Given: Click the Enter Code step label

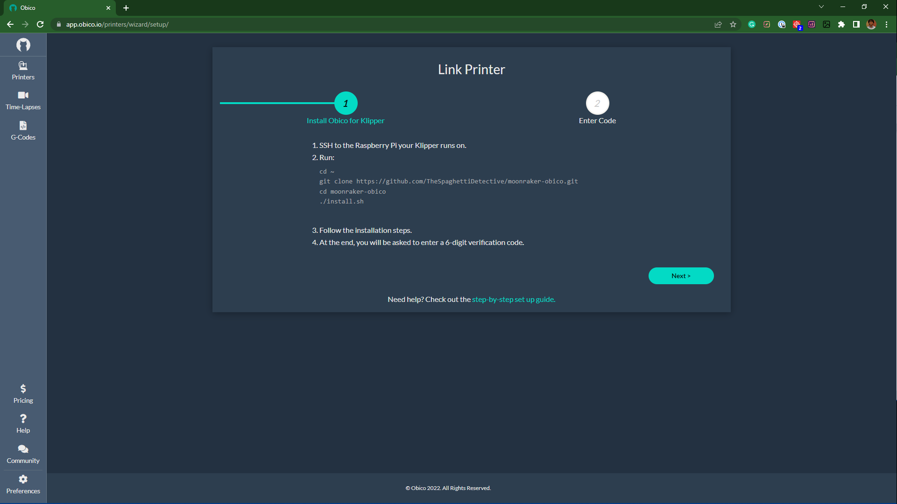Looking at the screenshot, I should click(597, 121).
